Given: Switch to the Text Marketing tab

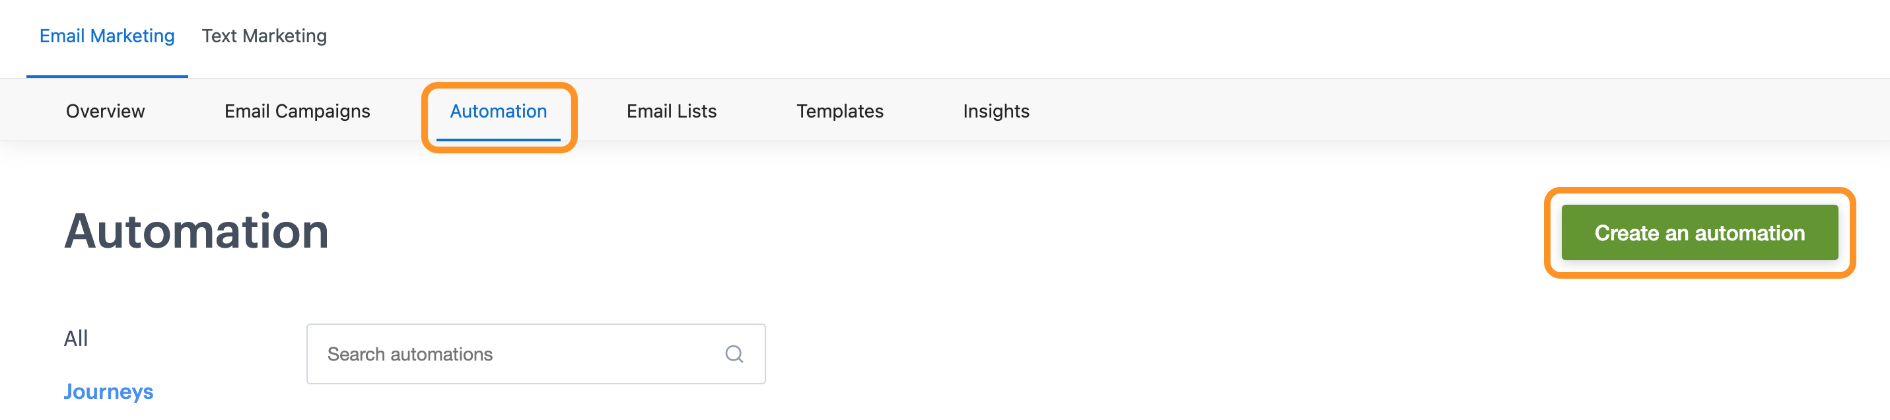Looking at the screenshot, I should click(264, 36).
